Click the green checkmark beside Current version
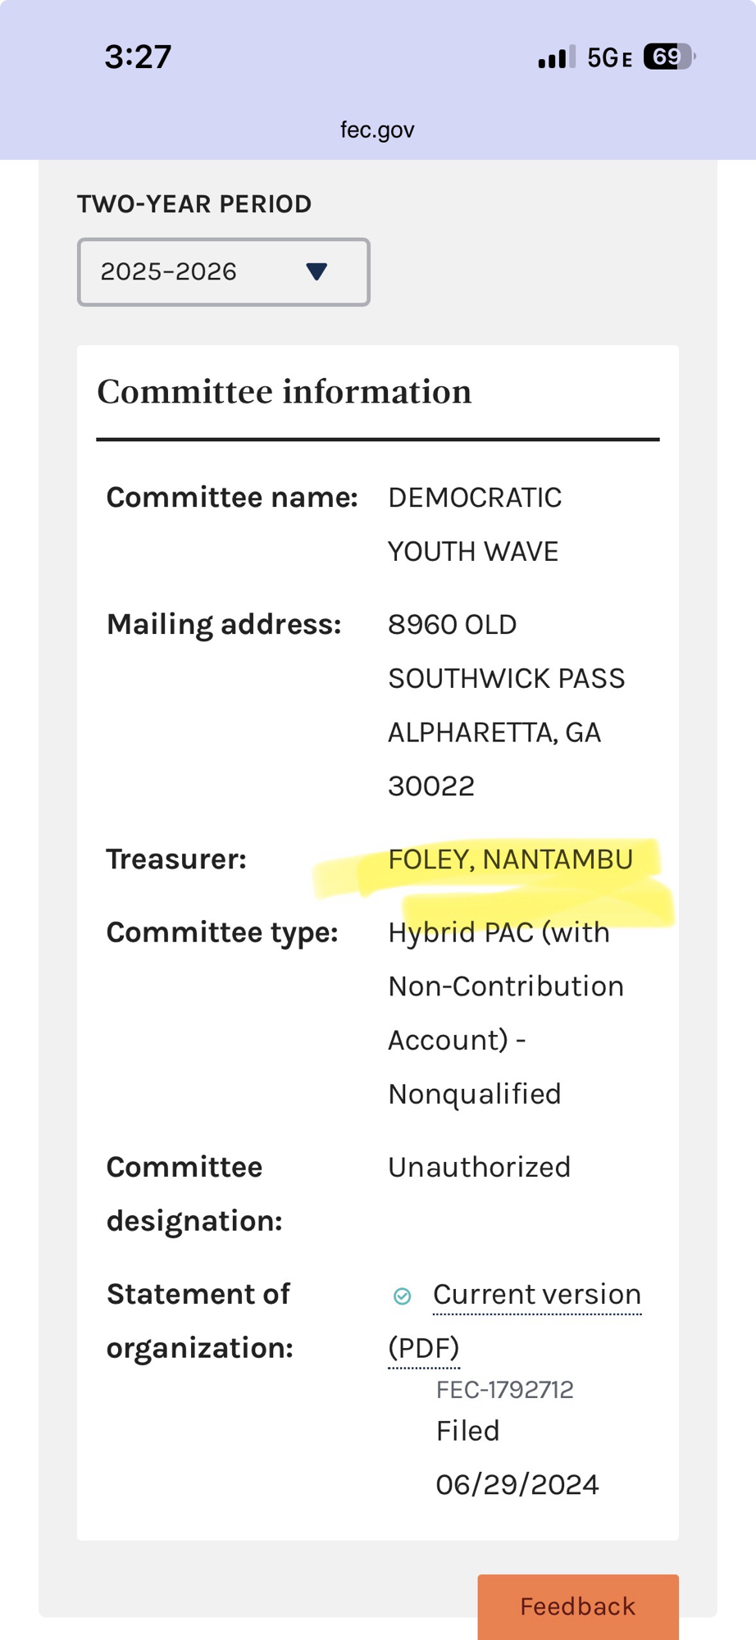Screen dimensions: 756x1640 click(x=402, y=1296)
